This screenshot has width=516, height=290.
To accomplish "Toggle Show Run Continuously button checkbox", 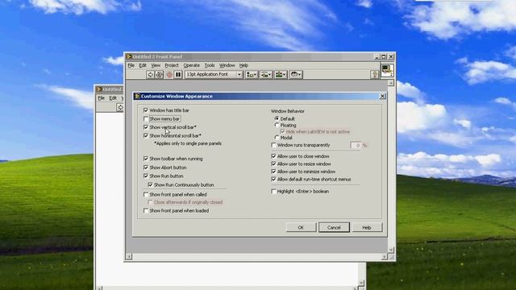I will 150,184.
